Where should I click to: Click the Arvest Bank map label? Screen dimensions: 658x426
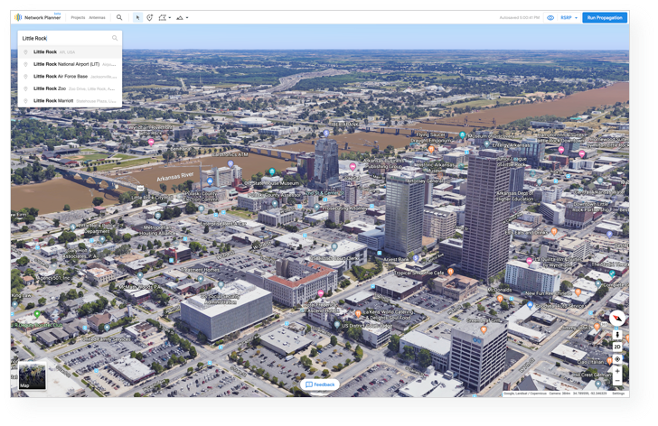pyautogui.click(x=396, y=259)
